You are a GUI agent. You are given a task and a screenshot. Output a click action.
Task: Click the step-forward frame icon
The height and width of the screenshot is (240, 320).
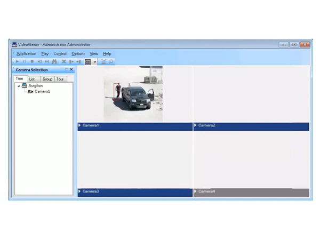pos(39,61)
